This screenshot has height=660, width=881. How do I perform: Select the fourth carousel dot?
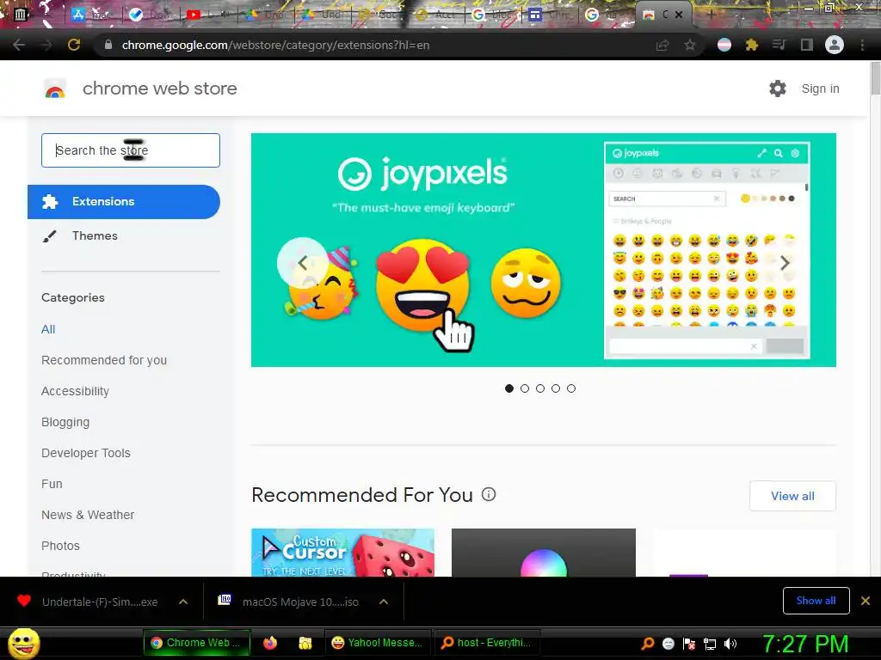point(556,388)
